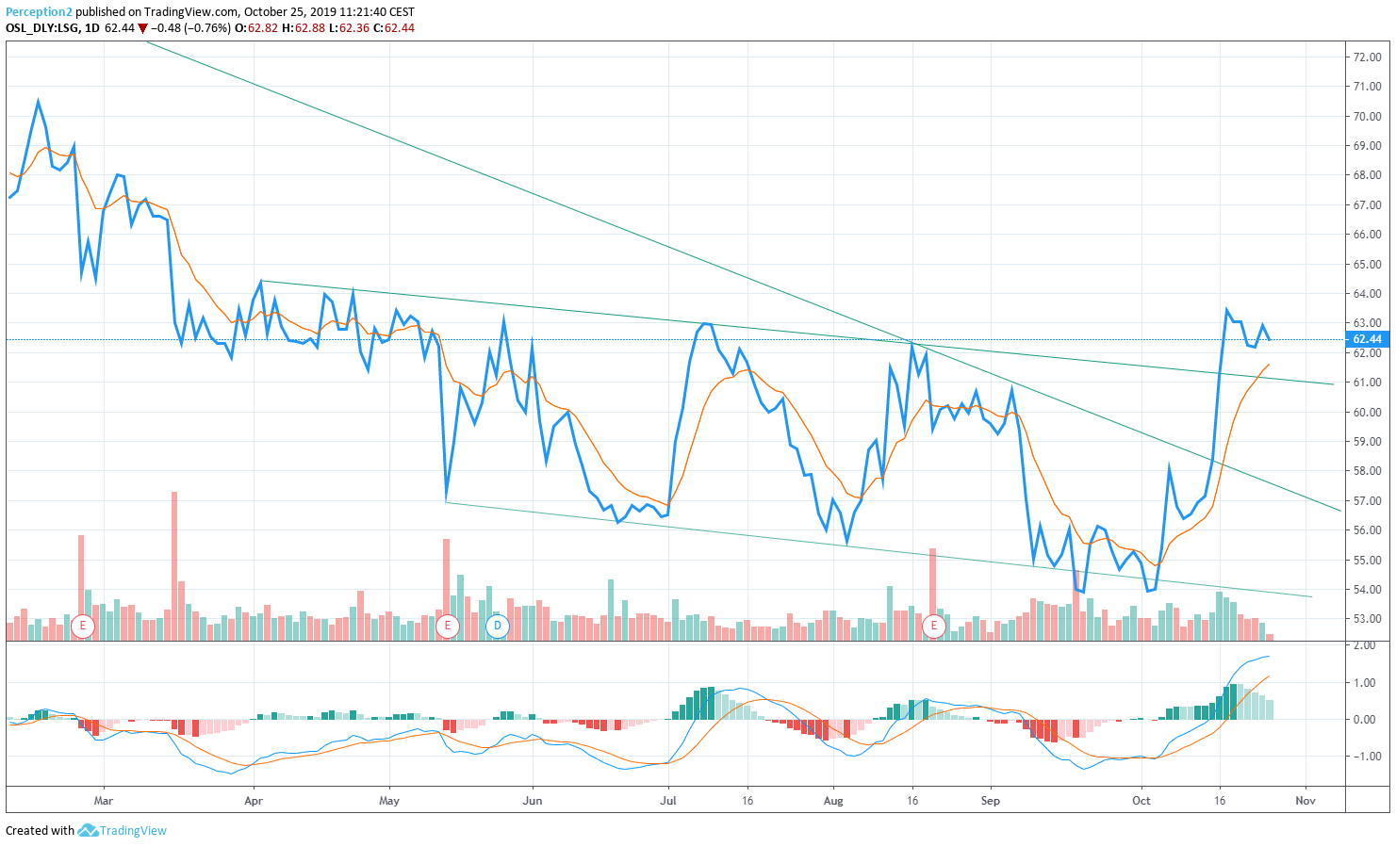Click the 53.00 price axis label
Viewport: 1396px width, 847px height.
coord(1367,619)
